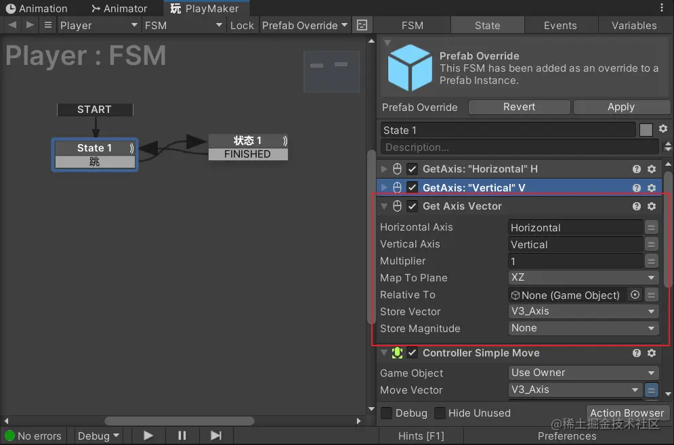Switch to the Animator tab
Screen dimensions: 674x445
pyautogui.click(x=119, y=8)
